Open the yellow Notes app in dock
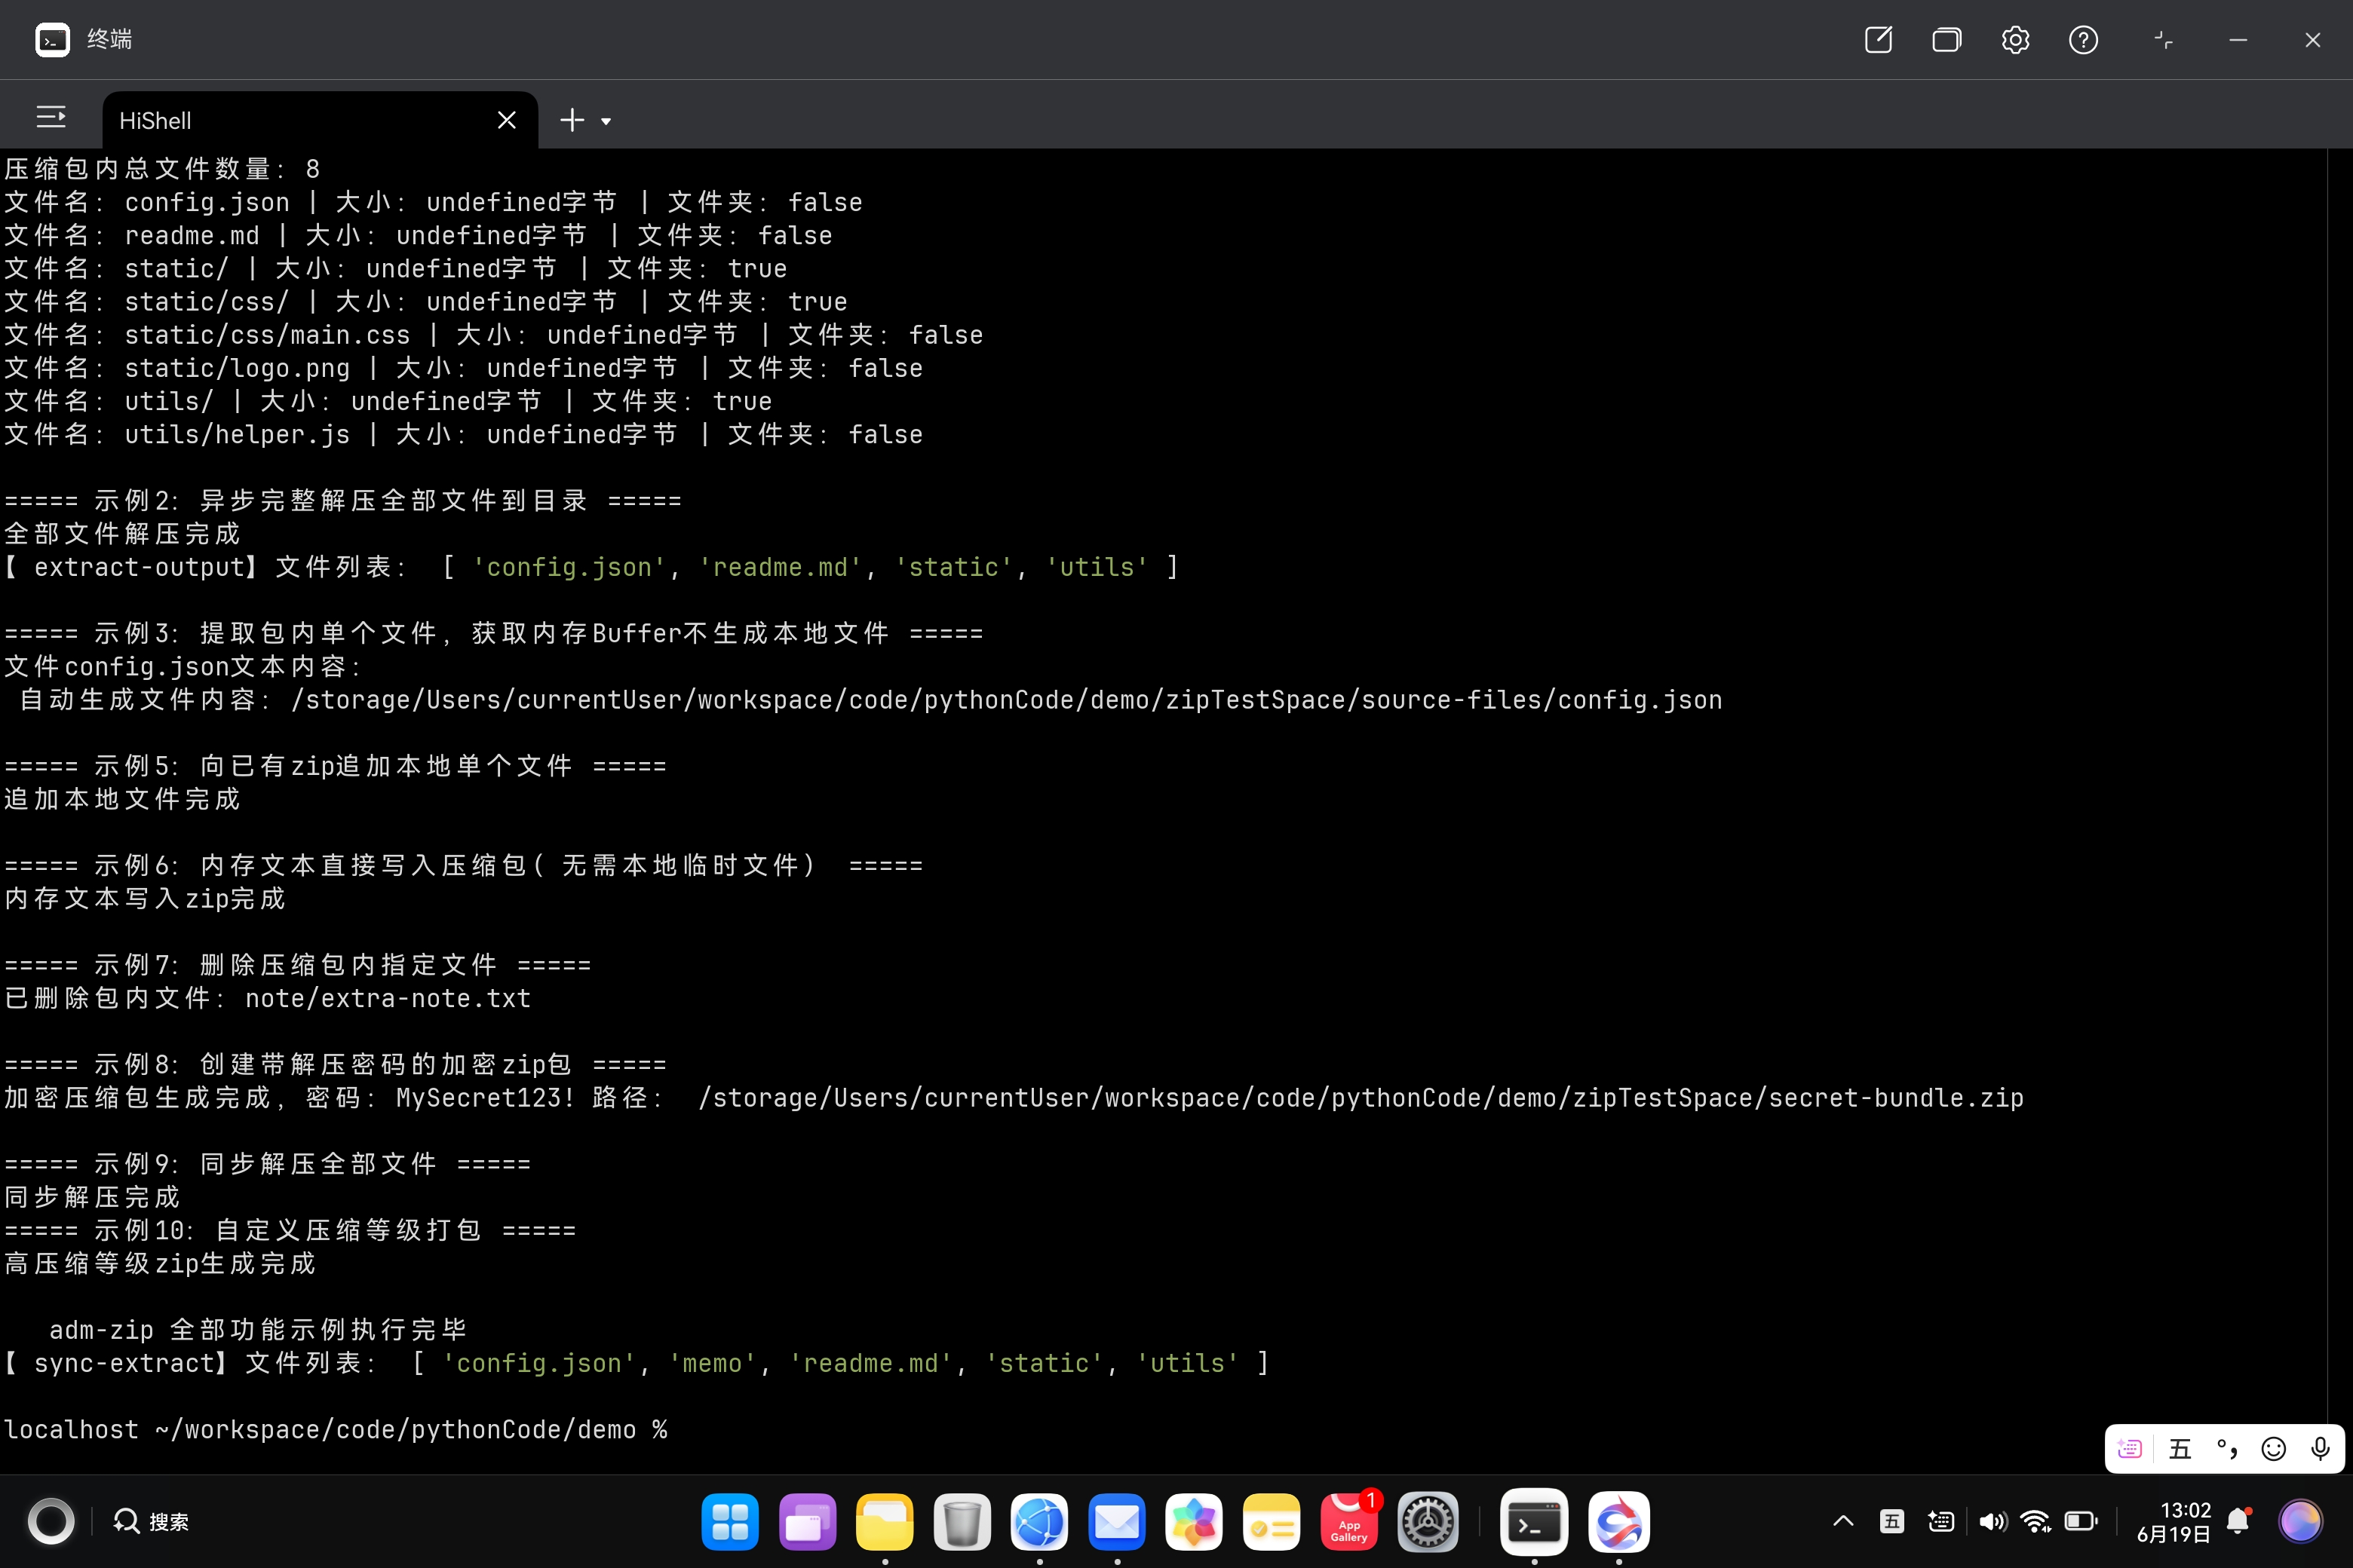The width and height of the screenshot is (2353, 1568). pyautogui.click(x=1272, y=1522)
